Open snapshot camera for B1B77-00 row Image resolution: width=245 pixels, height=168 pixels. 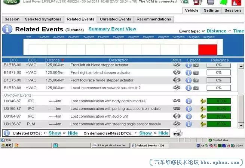pos(196,73)
